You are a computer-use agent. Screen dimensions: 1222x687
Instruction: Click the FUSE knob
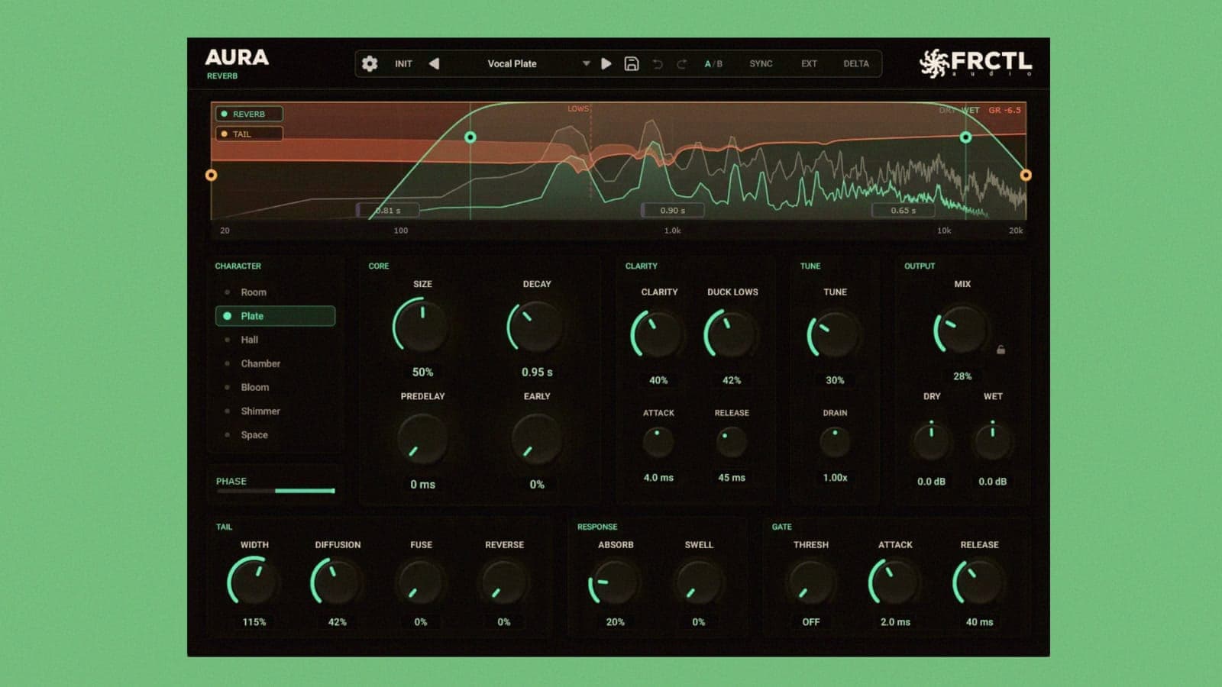420,582
